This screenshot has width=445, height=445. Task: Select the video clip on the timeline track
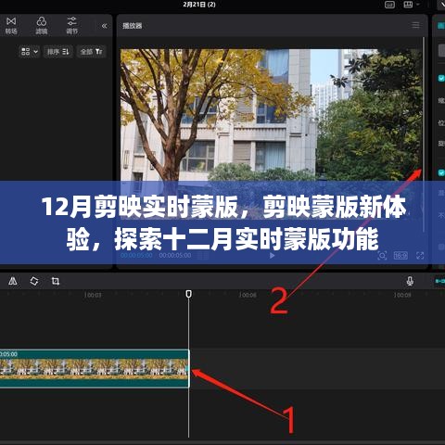95,368
